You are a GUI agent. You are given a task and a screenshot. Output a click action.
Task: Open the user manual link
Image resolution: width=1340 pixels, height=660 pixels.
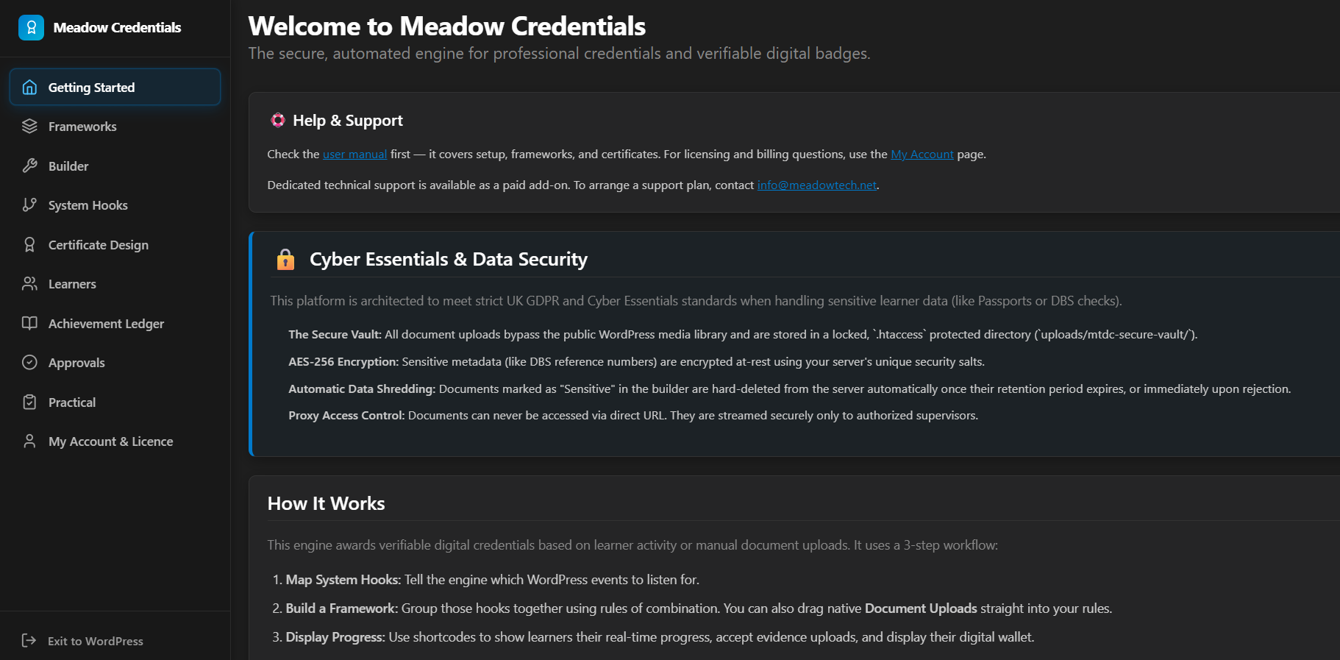click(354, 155)
